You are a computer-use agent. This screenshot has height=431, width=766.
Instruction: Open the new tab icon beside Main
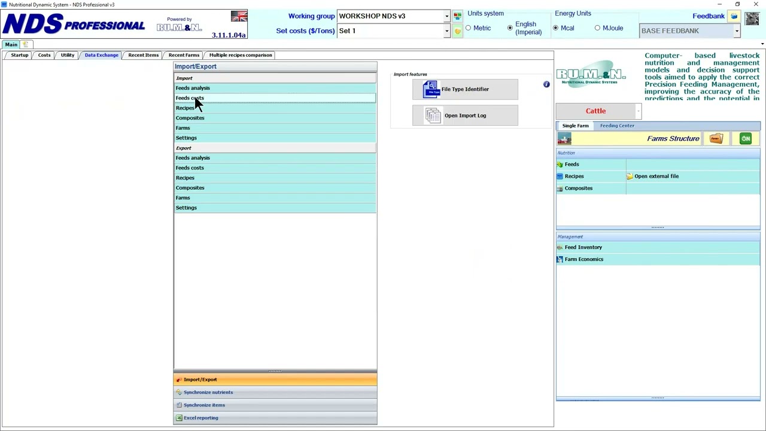click(x=26, y=44)
